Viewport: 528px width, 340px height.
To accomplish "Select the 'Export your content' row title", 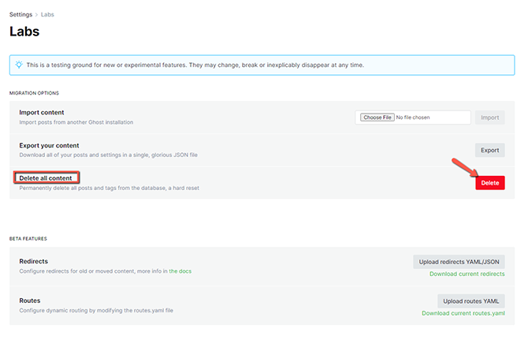I will point(48,145).
